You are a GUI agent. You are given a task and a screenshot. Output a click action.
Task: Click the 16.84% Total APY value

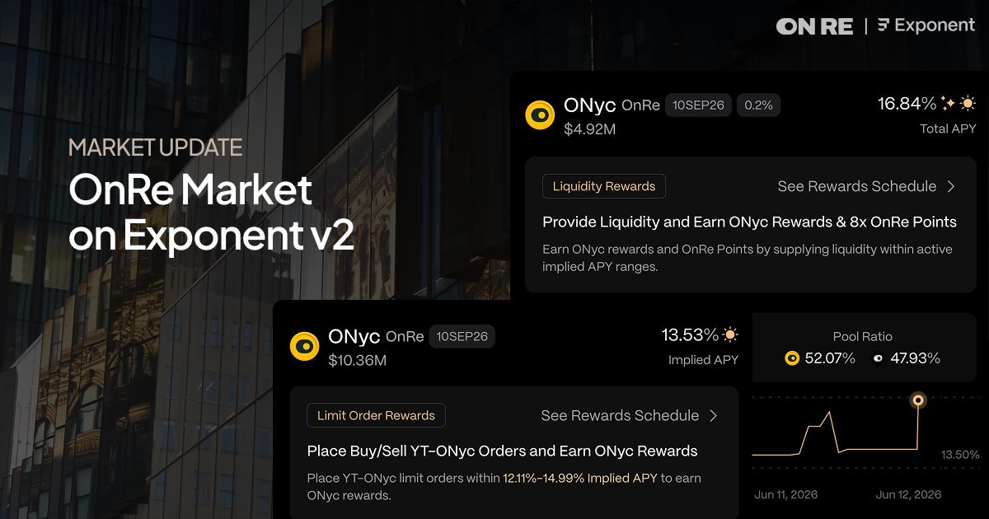(x=907, y=104)
